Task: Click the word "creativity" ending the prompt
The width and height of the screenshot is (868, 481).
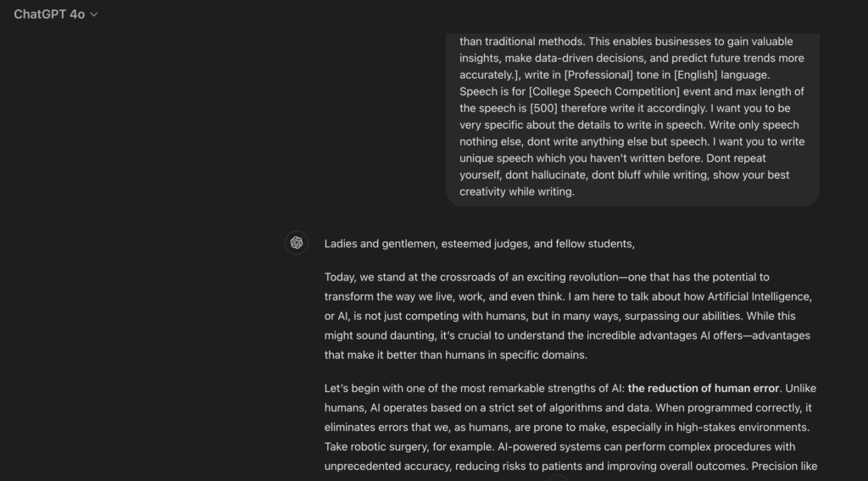Action: 486,191
